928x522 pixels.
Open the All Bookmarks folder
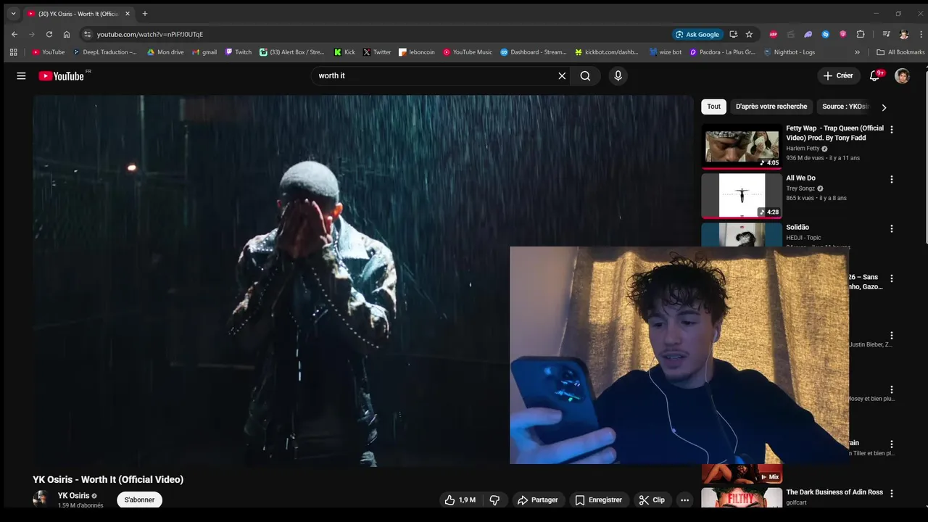click(900, 52)
